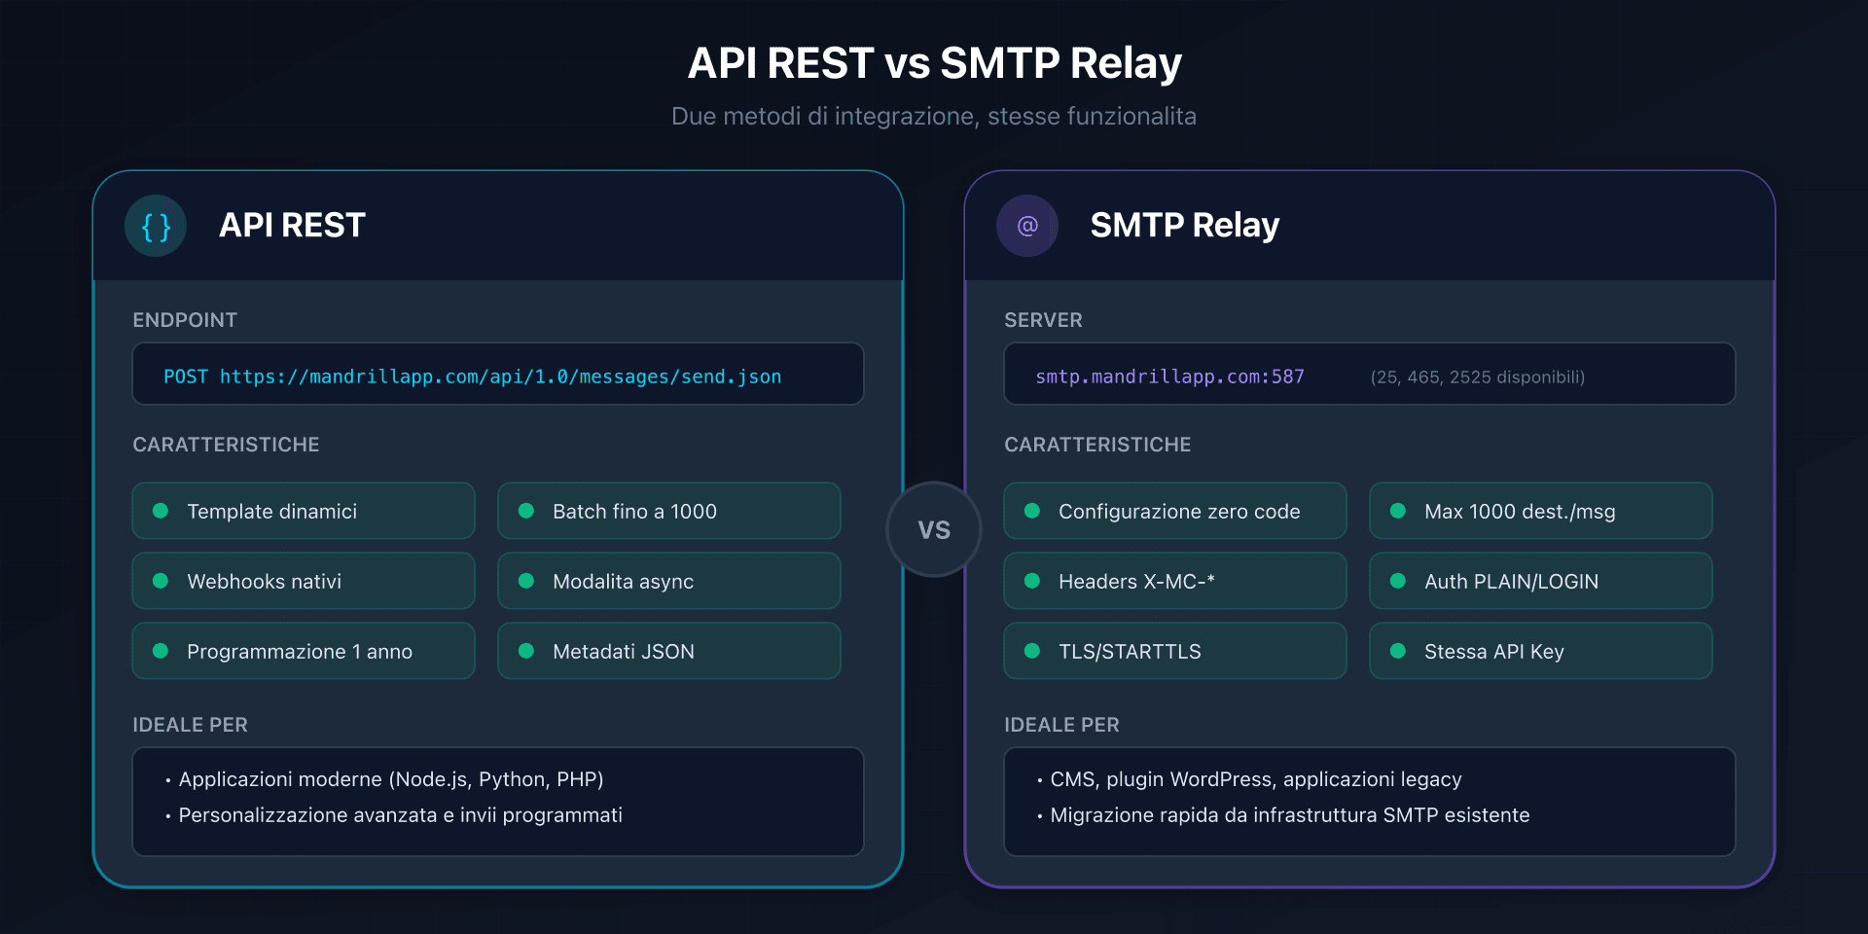This screenshot has width=1868, height=934.
Task: Expand the IDEALE PER section under SMTP Relay
Action: click(x=1061, y=724)
